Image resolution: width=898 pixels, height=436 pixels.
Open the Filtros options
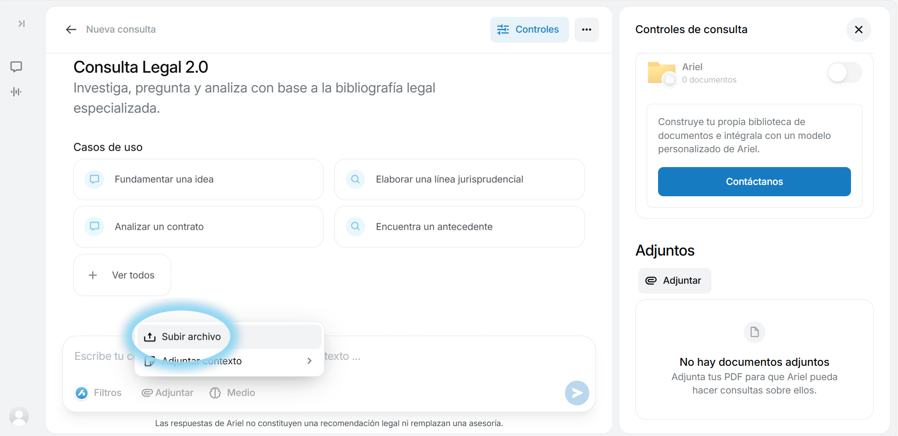click(x=99, y=393)
